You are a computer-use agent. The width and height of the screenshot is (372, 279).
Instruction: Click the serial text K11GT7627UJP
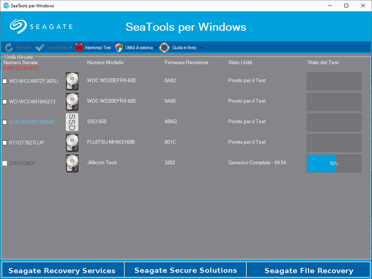(x=26, y=143)
